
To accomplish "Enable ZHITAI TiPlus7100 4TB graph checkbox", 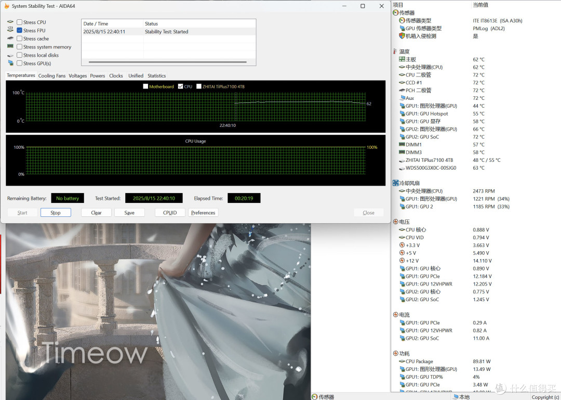I will [x=199, y=86].
